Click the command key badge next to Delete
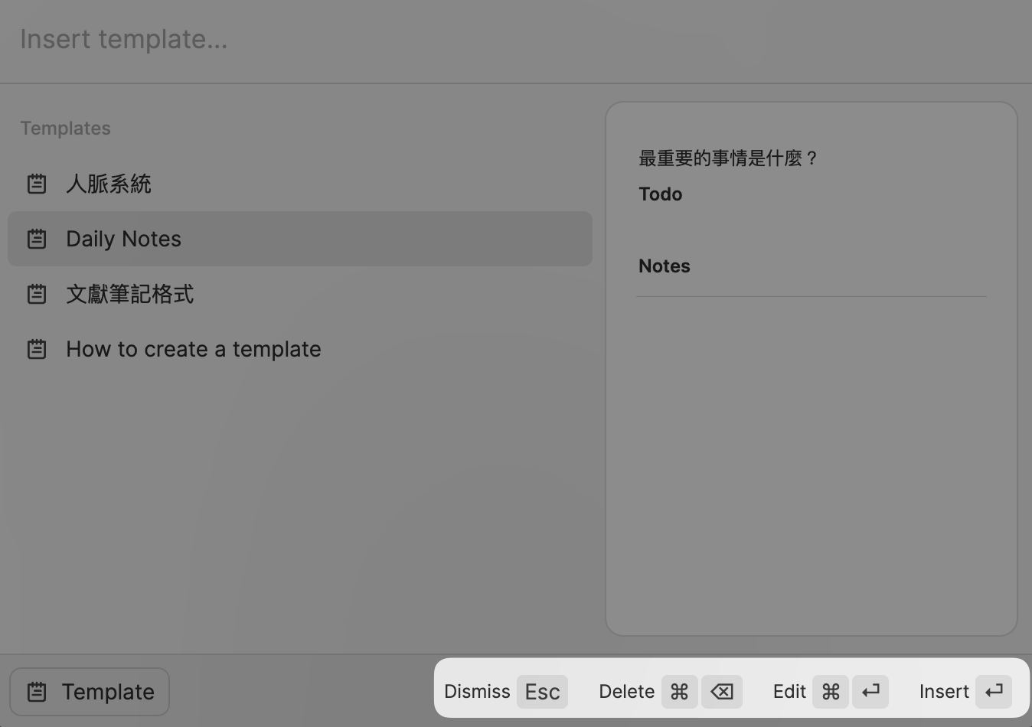This screenshot has height=727, width=1032. coord(679,691)
